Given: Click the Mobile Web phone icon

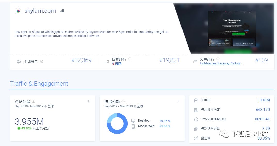Looking at the screenshot, I should click(x=133, y=126).
